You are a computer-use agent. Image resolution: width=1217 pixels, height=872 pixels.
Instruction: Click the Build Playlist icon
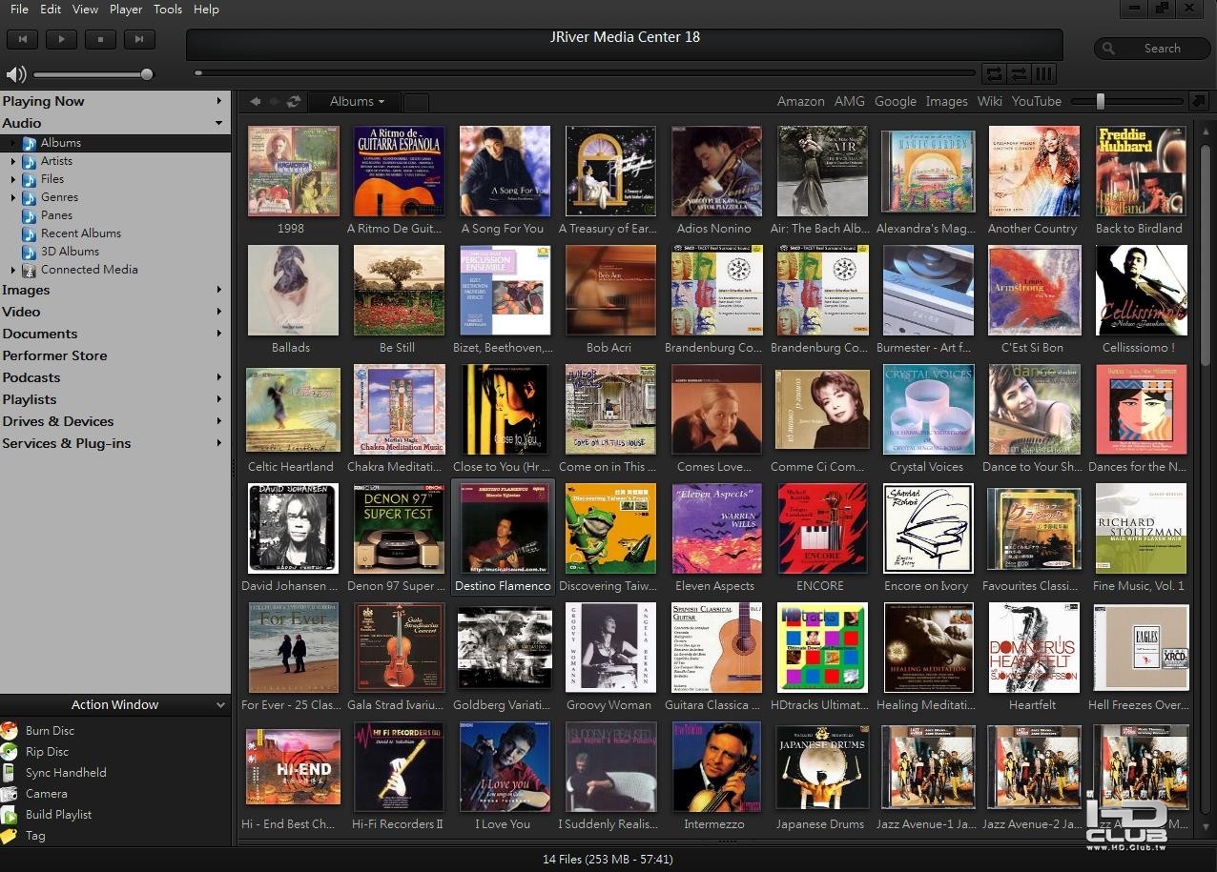(10, 815)
